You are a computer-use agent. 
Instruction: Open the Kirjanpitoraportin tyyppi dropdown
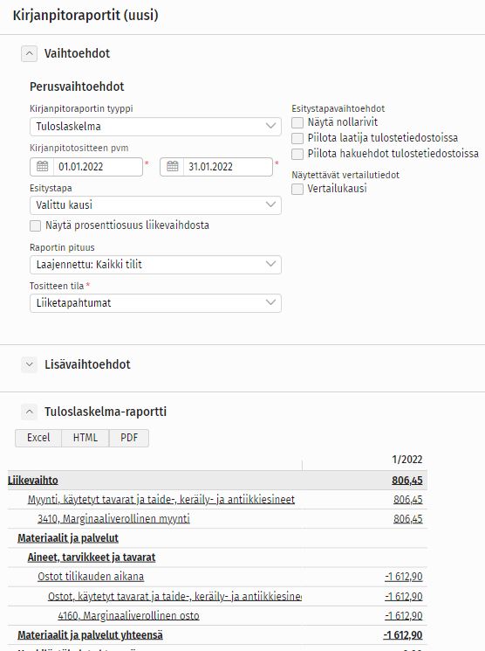pos(155,126)
